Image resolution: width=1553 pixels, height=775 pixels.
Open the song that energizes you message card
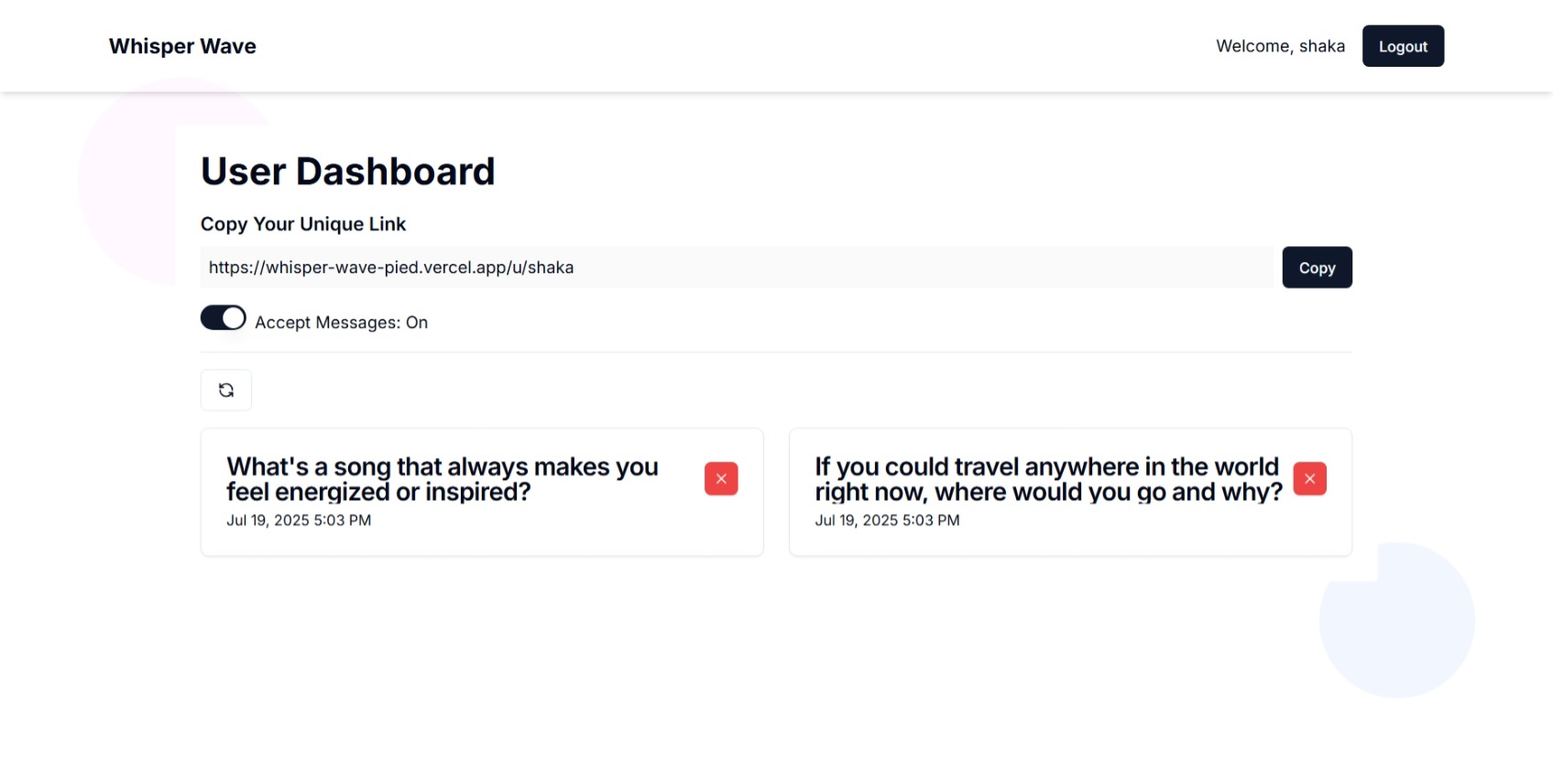pyautogui.click(x=482, y=492)
